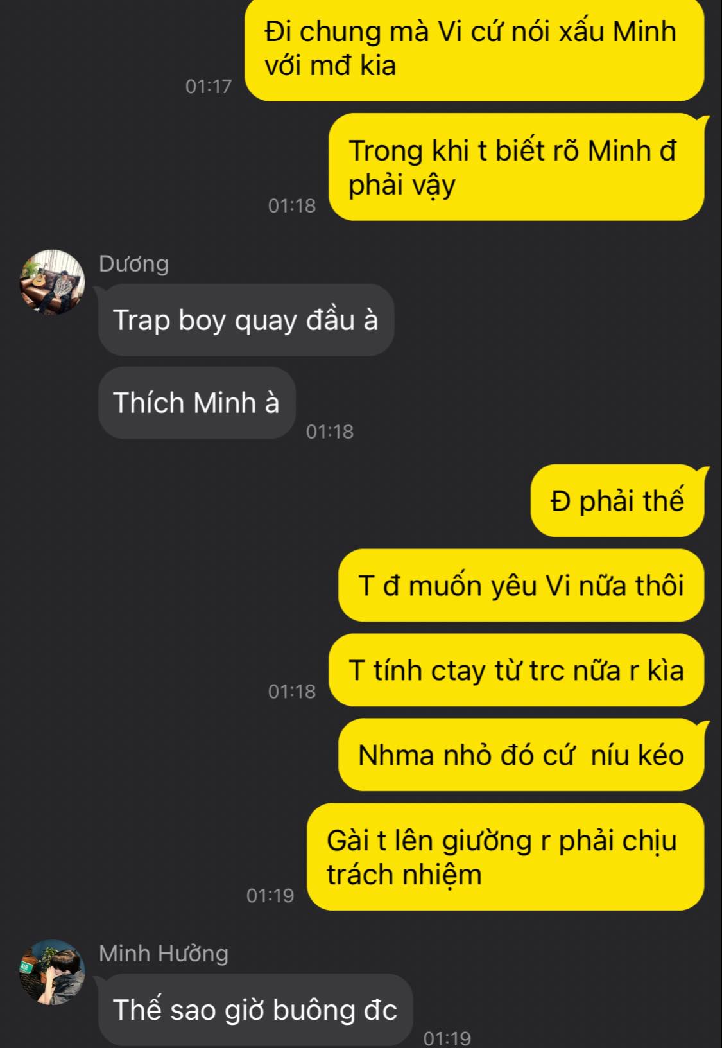Open Dương's profile avatar
722x1048 pixels.
click(x=53, y=282)
